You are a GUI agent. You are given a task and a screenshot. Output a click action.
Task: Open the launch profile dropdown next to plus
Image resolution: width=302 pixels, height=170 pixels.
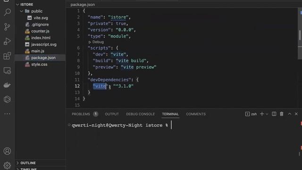(x=267, y=114)
